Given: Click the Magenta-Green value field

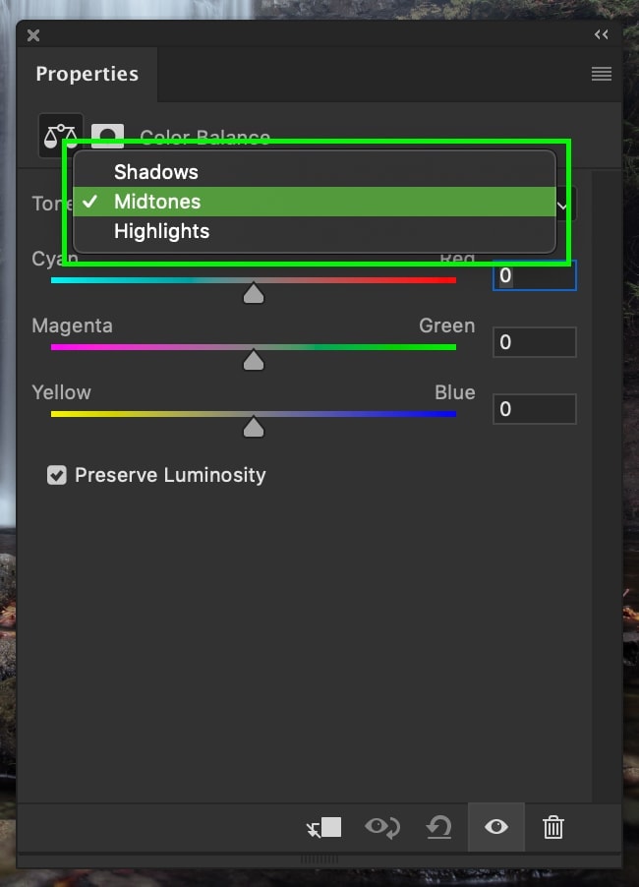Looking at the screenshot, I should pos(535,342).
